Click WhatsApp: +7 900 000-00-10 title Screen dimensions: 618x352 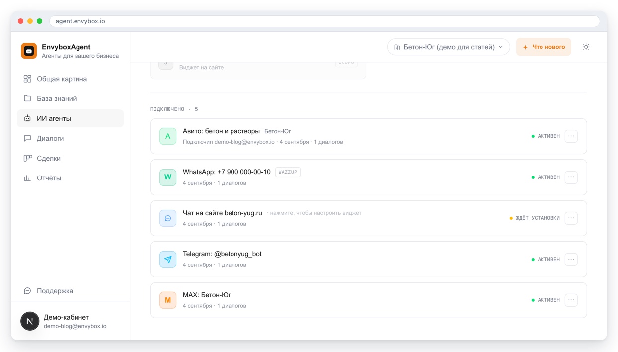click(227, 172)
